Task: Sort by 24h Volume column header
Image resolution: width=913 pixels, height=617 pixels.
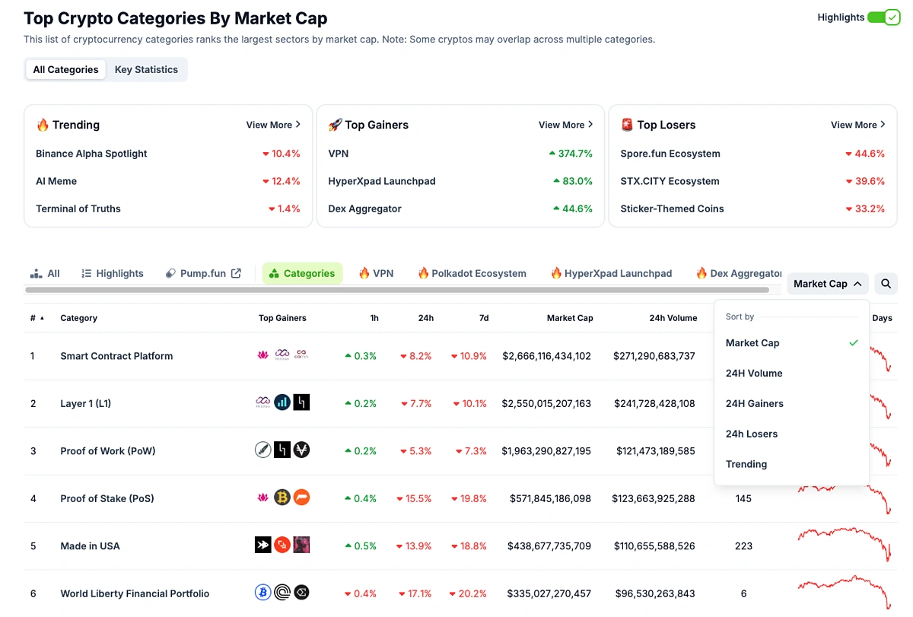Action: click(x=673, y=318)
